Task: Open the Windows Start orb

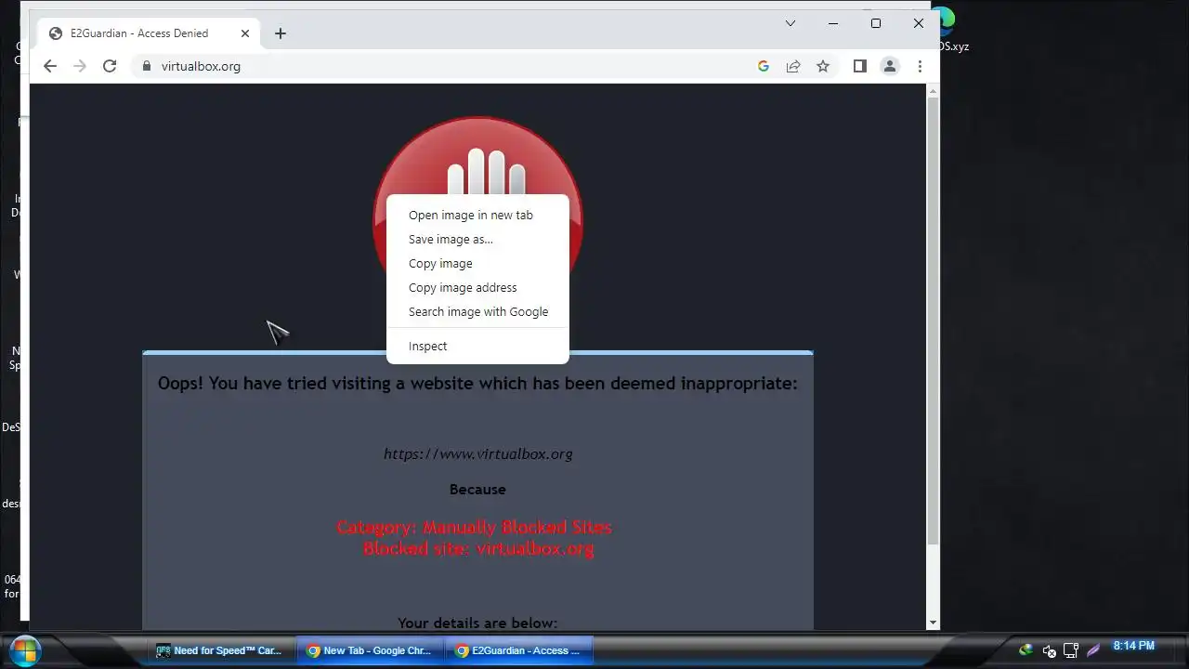Action: tap(24, 650)
